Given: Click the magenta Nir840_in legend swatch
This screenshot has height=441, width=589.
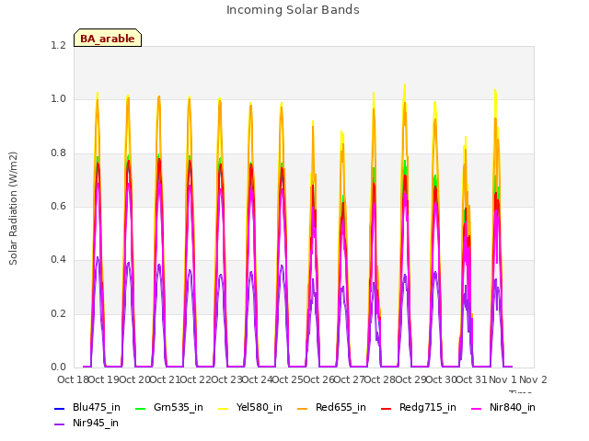Looking at the screenshot, I should coord(477,409).
